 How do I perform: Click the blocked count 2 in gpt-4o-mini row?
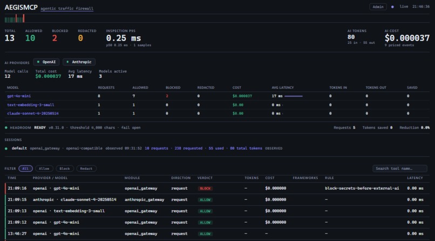click(x=167, y=96)
